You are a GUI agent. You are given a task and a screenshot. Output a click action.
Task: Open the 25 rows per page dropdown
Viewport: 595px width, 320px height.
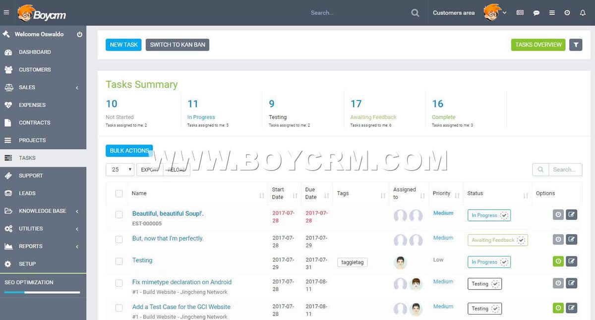click(x=120, y=169)
